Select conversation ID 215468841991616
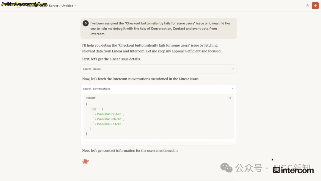The width and height of the screenshot is (321, 181). tap(108, 114)
